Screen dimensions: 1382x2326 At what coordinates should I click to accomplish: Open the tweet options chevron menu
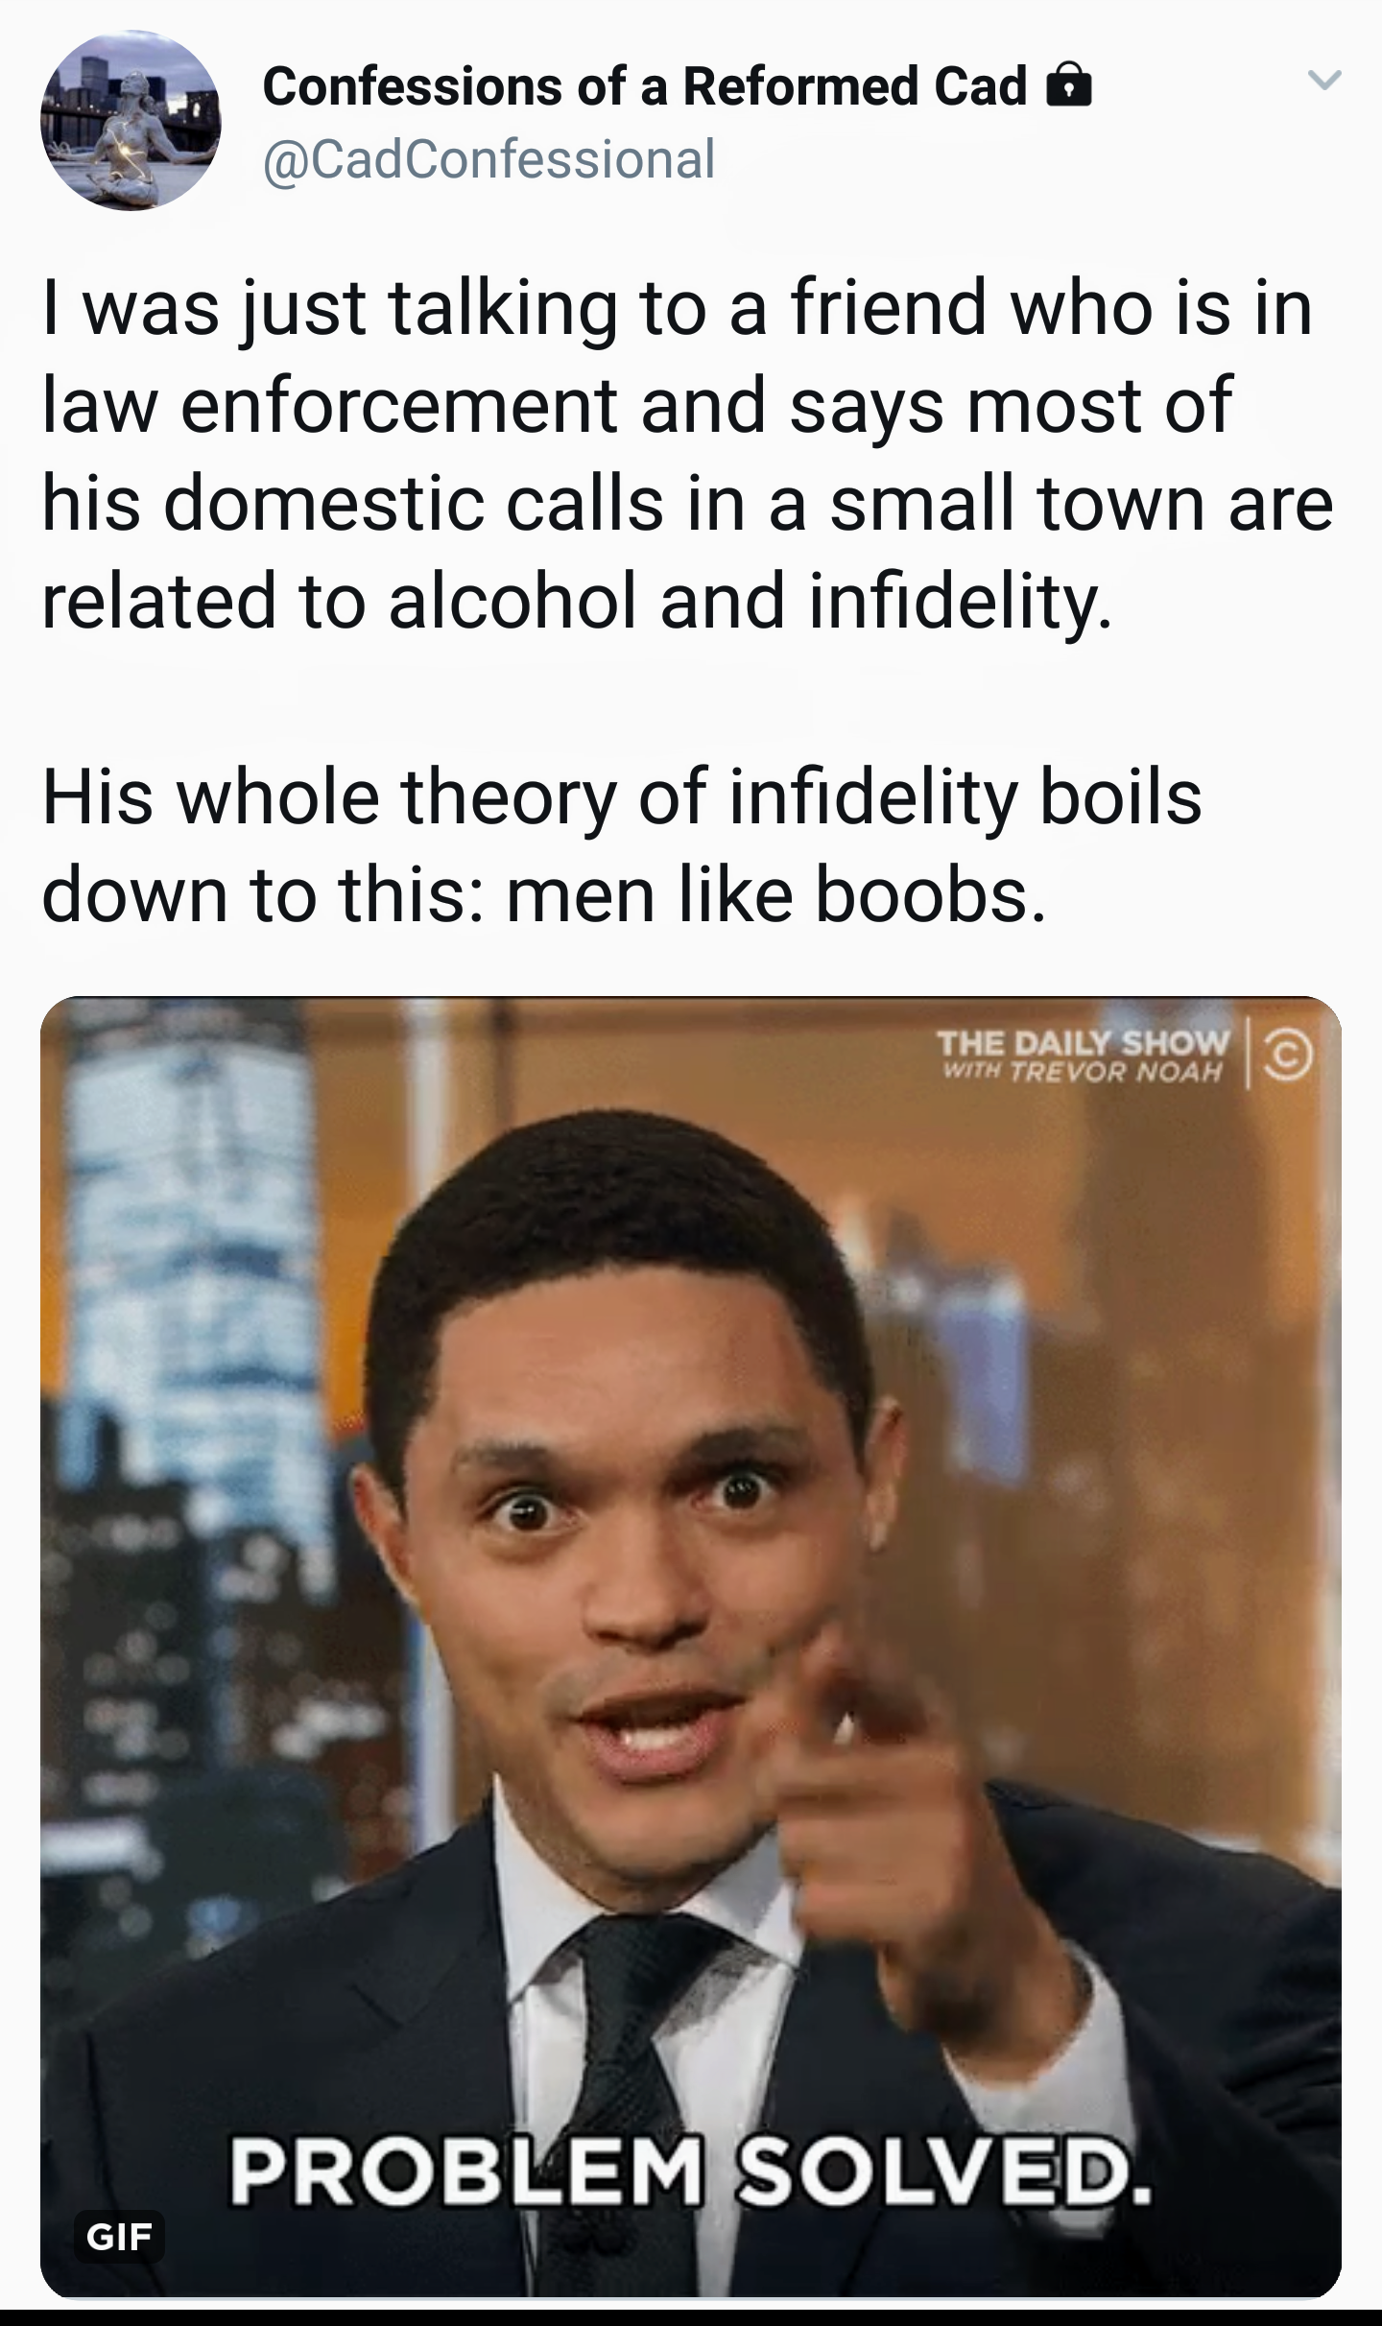point(1323,83)
